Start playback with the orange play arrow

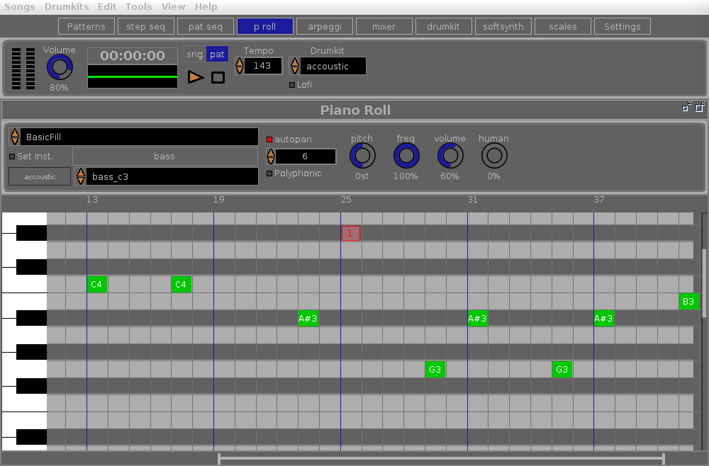[196, 77]
